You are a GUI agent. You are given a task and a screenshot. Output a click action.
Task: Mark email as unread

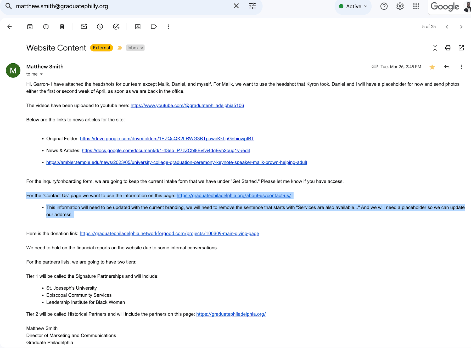(x=84, y=27)
